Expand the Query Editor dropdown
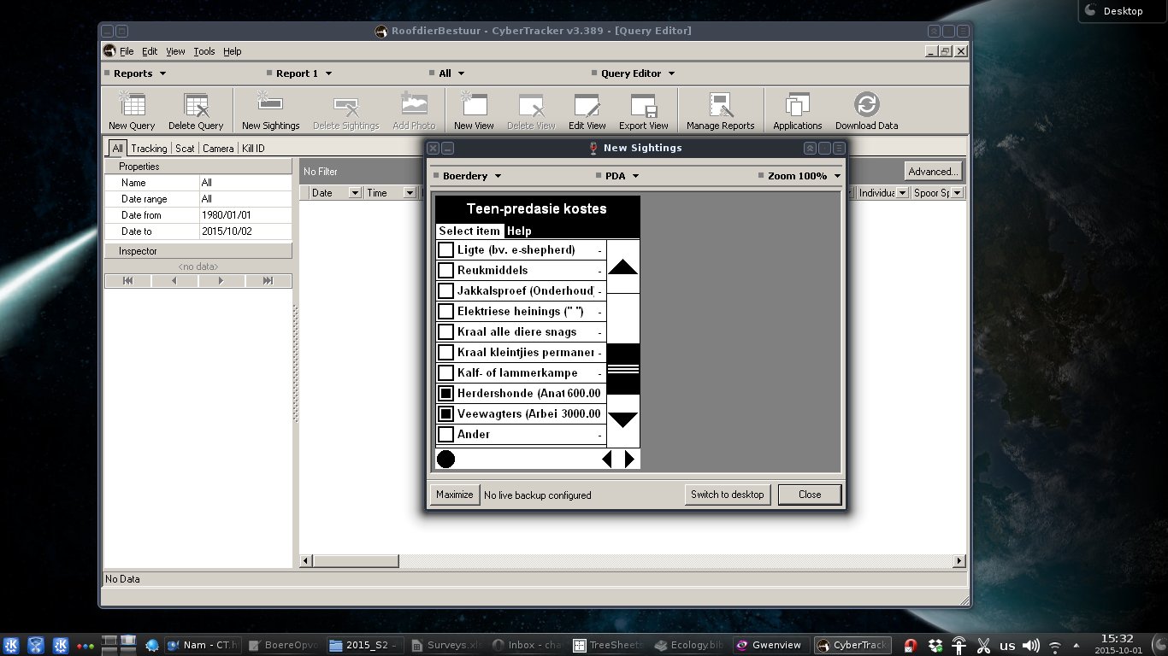1168x656 pixels. pos(637,73)
